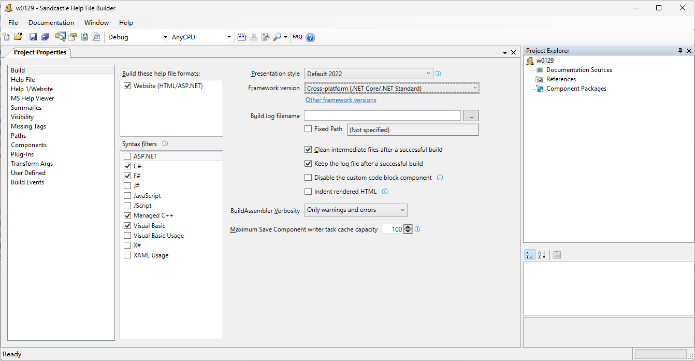This screenshot has height=361, width=695.
Task: Toggle Keep the log file after successful build
Action: coord(308,164)
